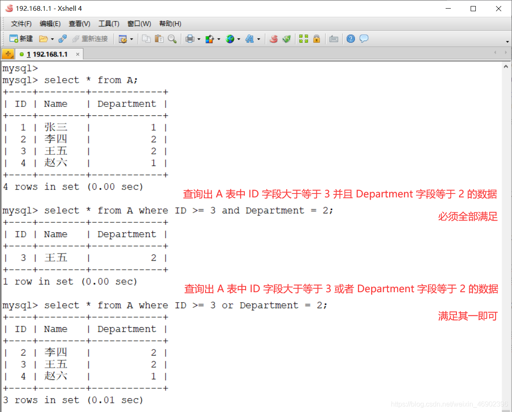
Task: Expand the sessions folder dropdown arrow
Action: pyautogui.click(x=52, y=39)
